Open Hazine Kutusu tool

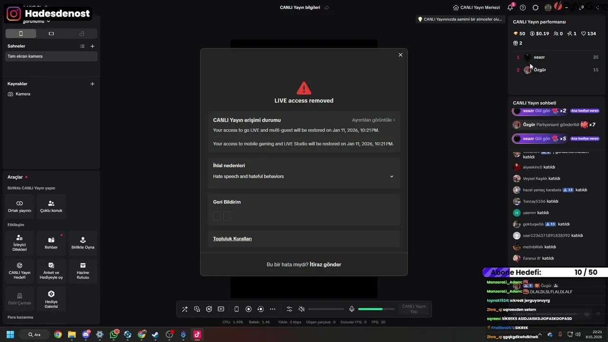[x=83, y=271]
